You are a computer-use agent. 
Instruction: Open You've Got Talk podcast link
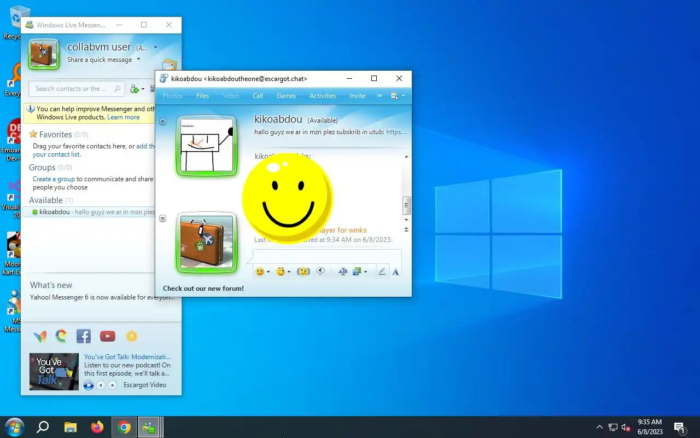[x=127, y=357]
